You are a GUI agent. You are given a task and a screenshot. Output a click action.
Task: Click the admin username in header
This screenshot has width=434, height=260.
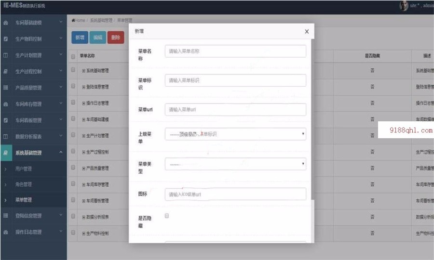tap(428, 5)
